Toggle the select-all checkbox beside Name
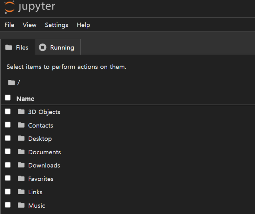 pyautogui.click(x=8, y=98)
